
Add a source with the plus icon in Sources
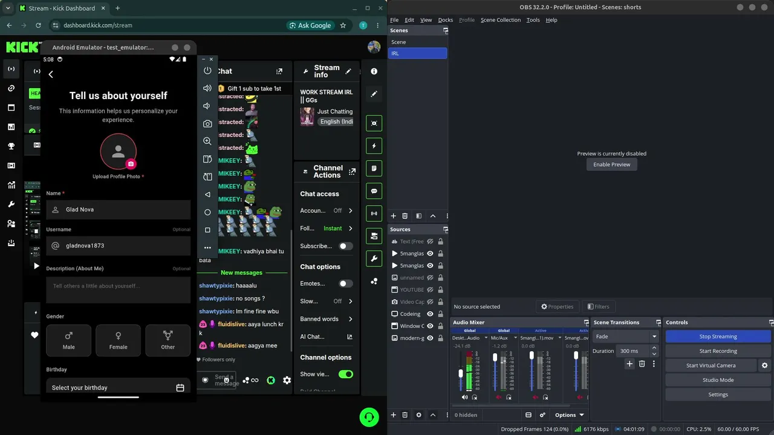393,415
